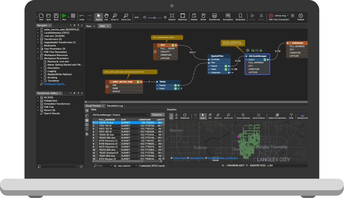This screenshot has width=344, height=198.
Task: Switch the Graphics view to 3D
Action: (x=176, y=115)
